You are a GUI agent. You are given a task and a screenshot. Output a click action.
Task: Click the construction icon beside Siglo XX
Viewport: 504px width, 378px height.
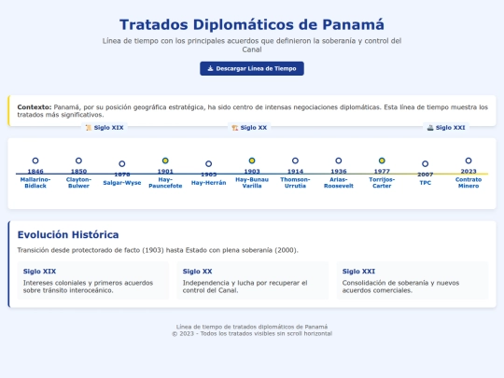[235, 128]
